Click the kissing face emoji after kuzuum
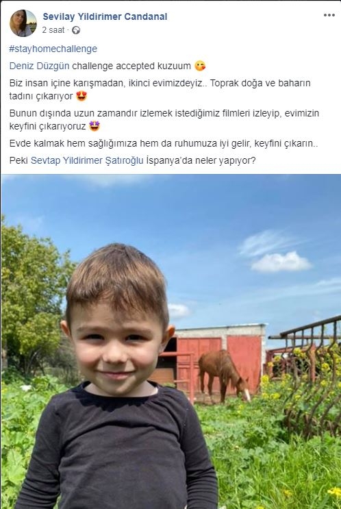 (200, 66)
